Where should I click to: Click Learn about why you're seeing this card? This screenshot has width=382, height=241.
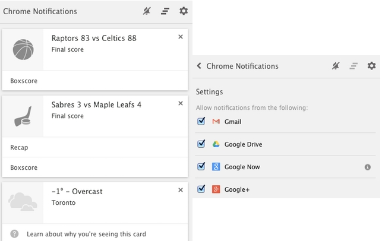(x=86, y=234)
